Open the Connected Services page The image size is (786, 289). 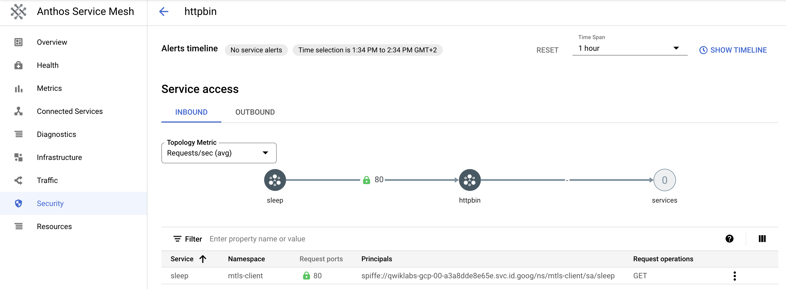pyautogui.click(x=73, y=111)
